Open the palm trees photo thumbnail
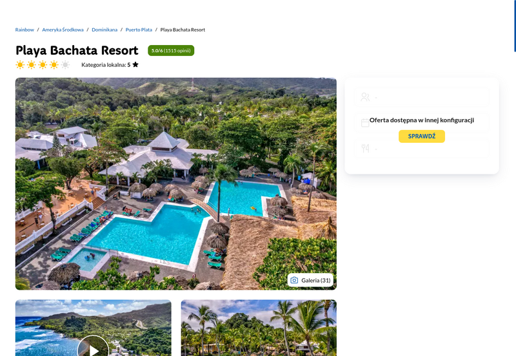516x356 pixels. [x=259, y=328]
